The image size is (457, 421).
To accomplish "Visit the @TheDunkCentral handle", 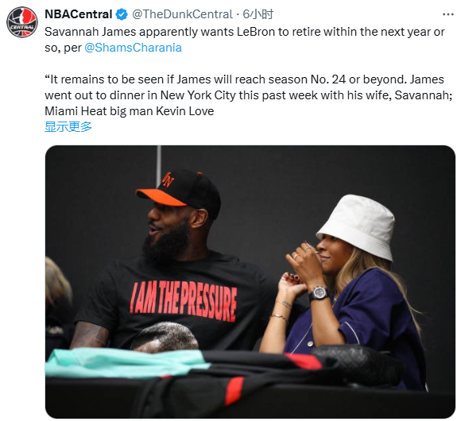I will [x=182, y=14].
